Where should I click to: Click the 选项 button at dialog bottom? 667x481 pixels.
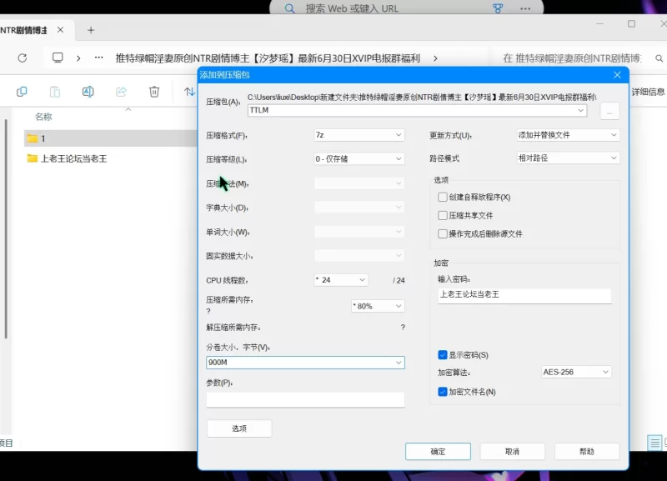239,428
